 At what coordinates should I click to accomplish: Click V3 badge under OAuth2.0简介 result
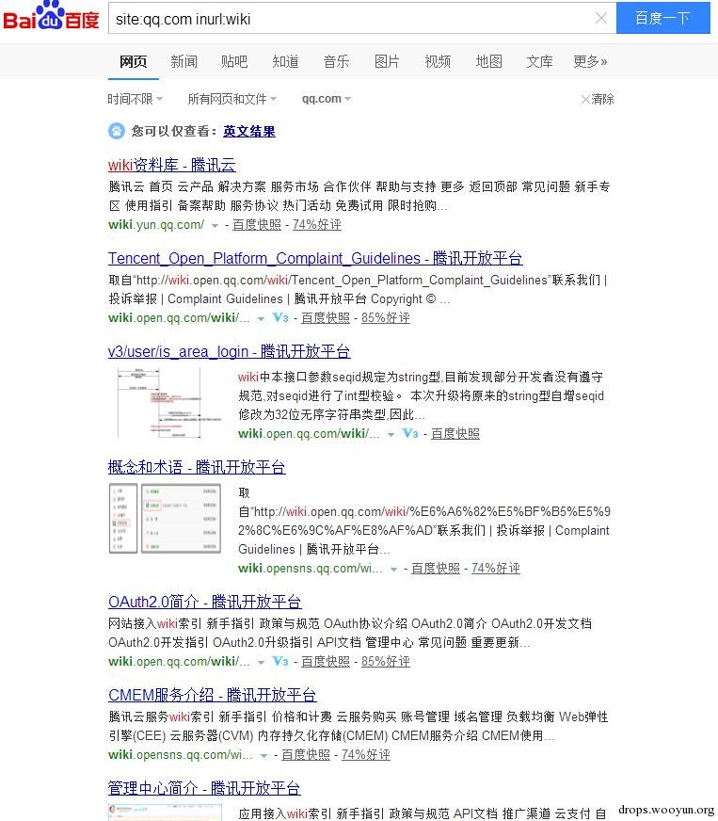click(279, 662)
